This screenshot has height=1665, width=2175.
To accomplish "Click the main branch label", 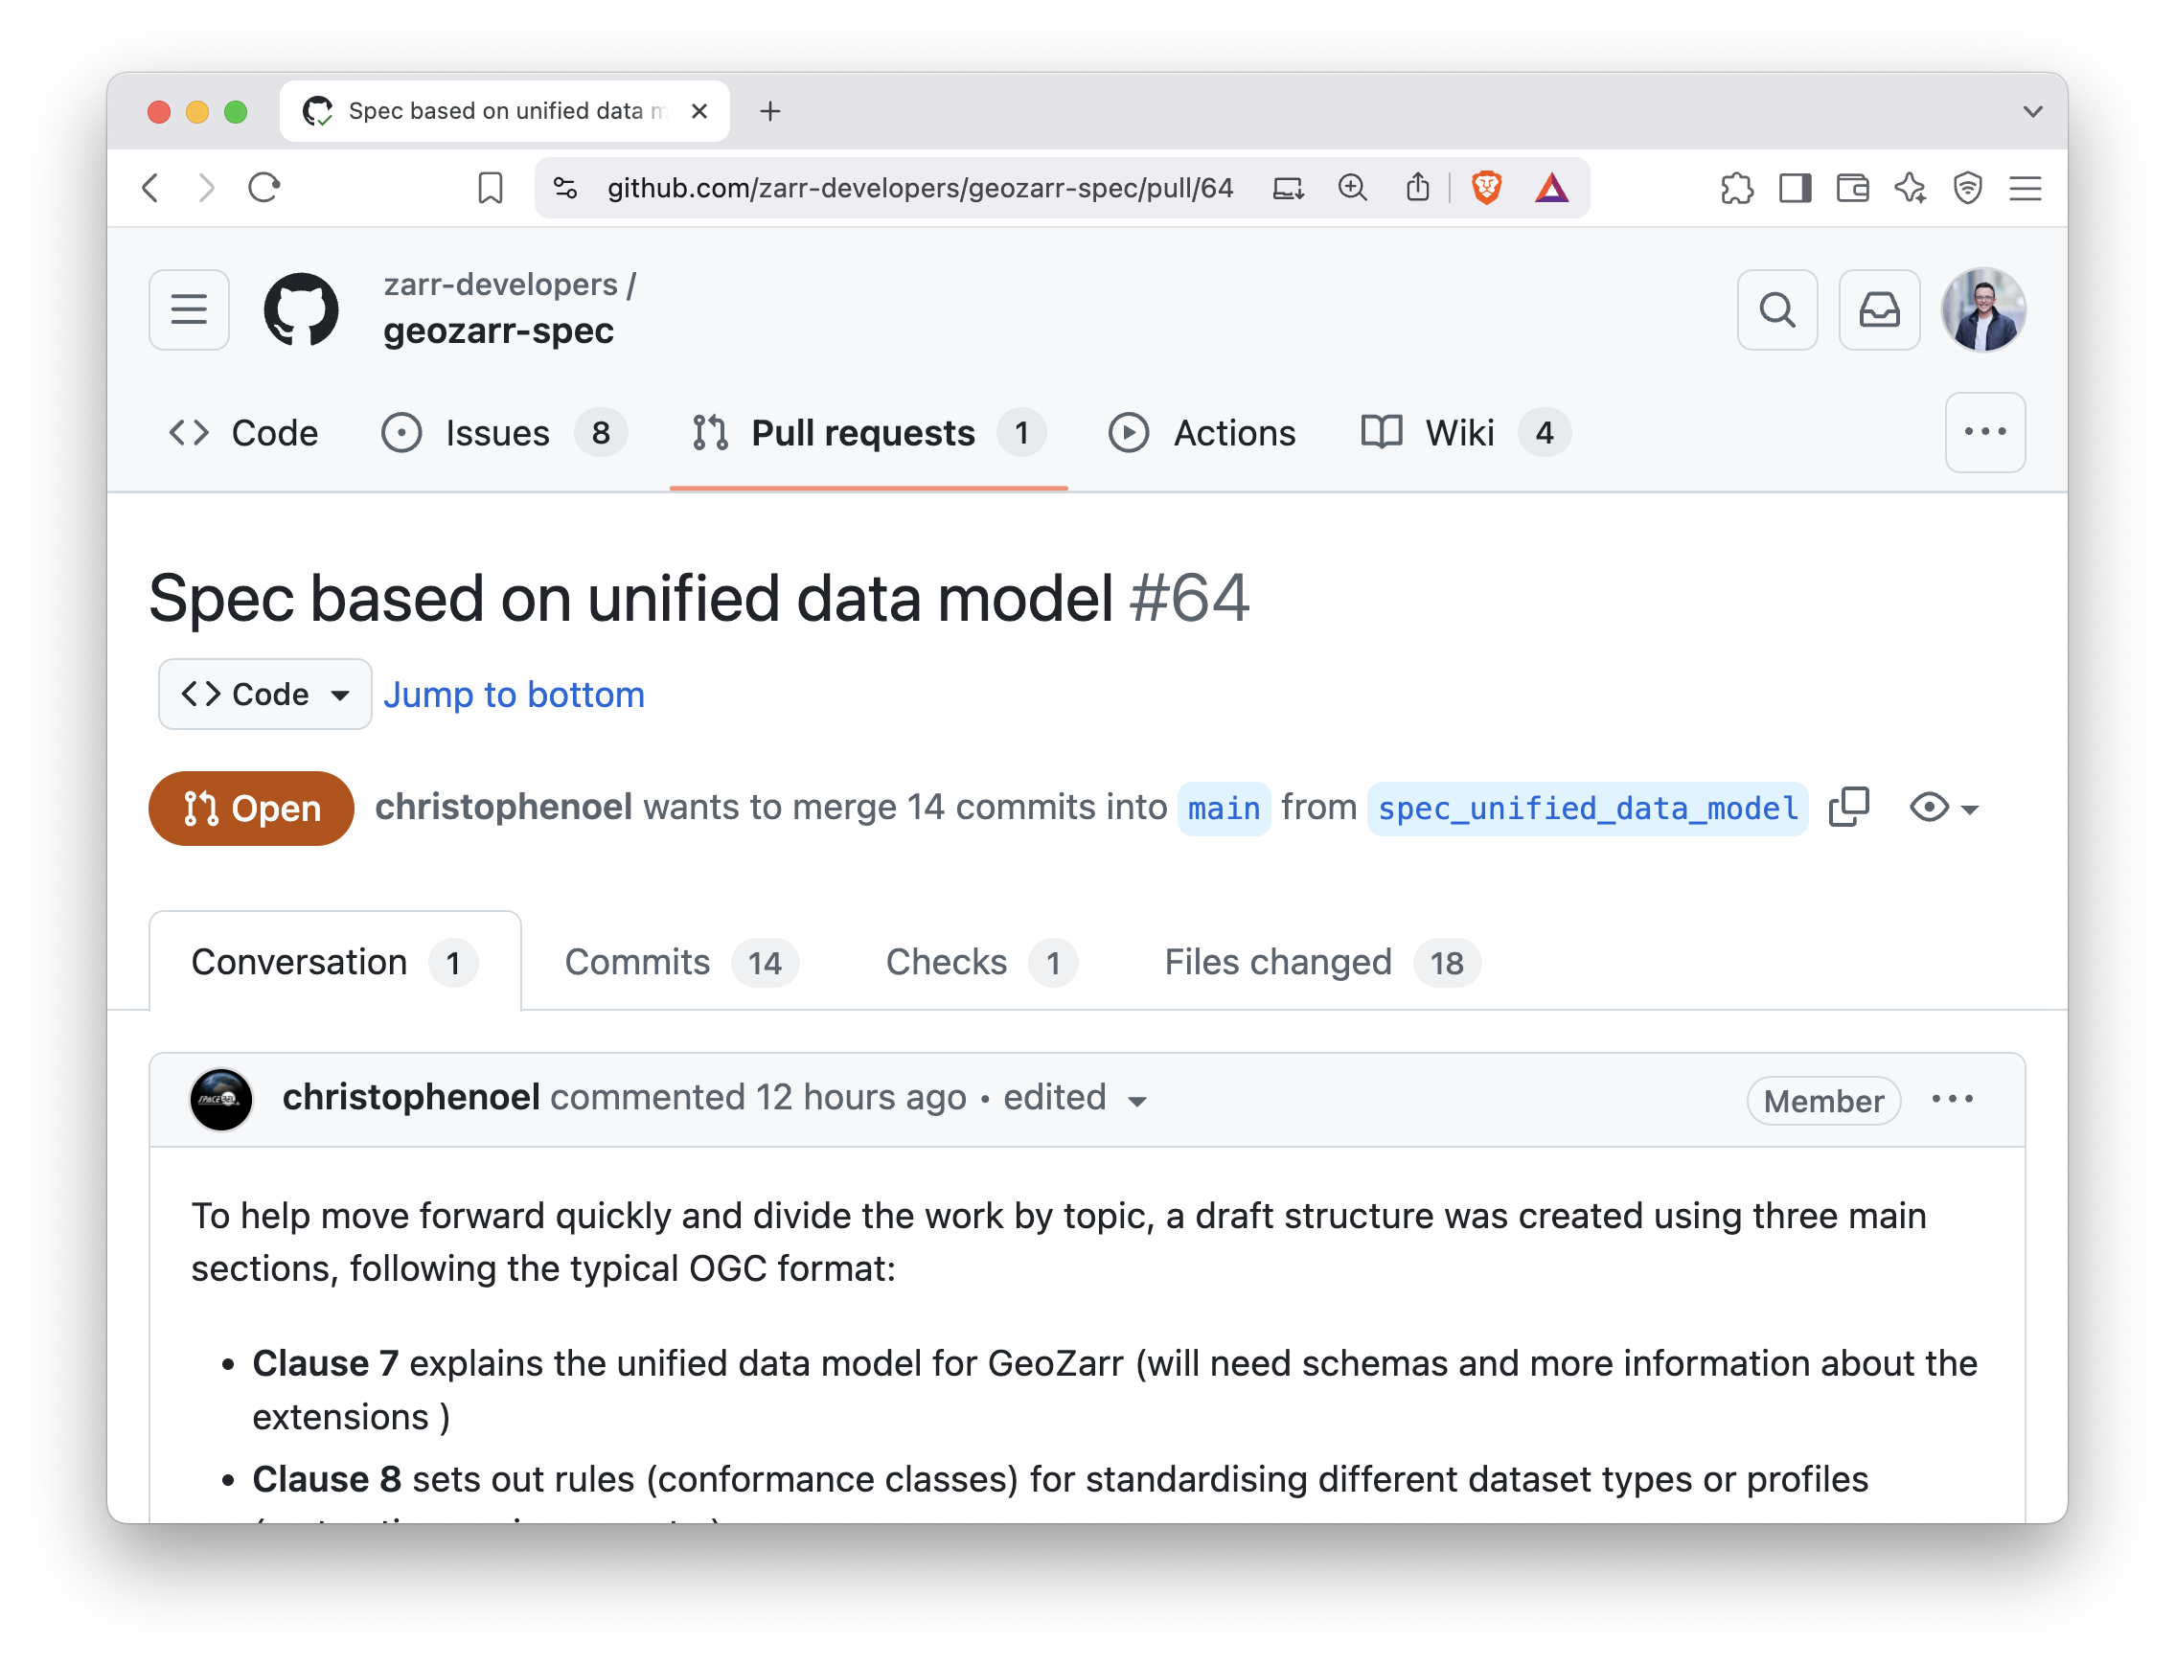I will [1224, 808].
